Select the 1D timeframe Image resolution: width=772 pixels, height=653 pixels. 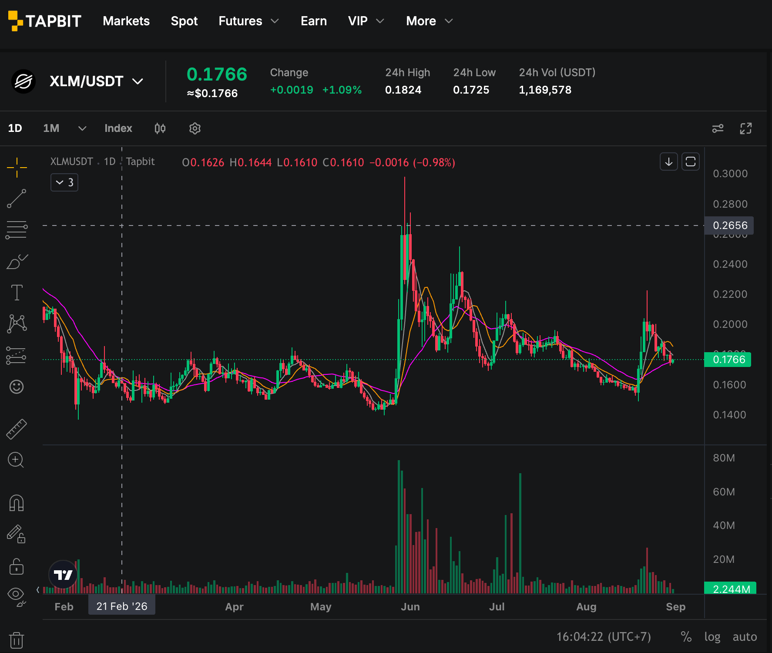[15, 128]
